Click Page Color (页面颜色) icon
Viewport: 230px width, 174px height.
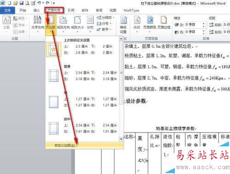149,20
